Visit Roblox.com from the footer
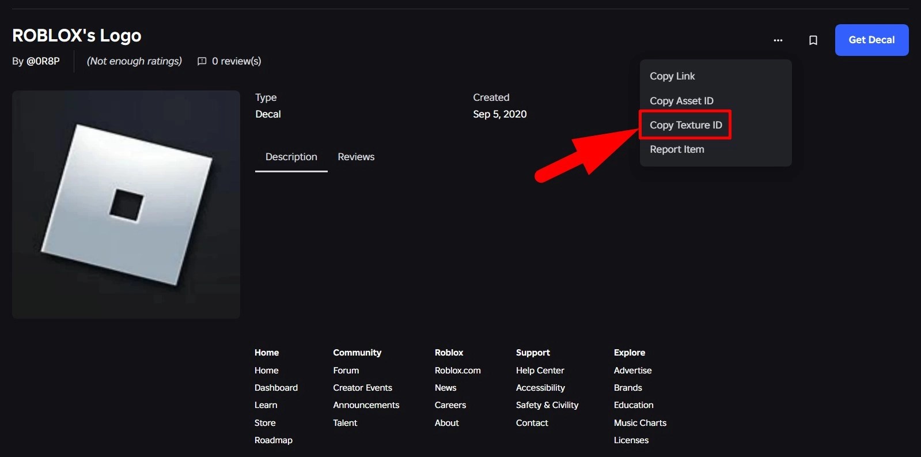The image size is (921, 457). tap(457, 371)
